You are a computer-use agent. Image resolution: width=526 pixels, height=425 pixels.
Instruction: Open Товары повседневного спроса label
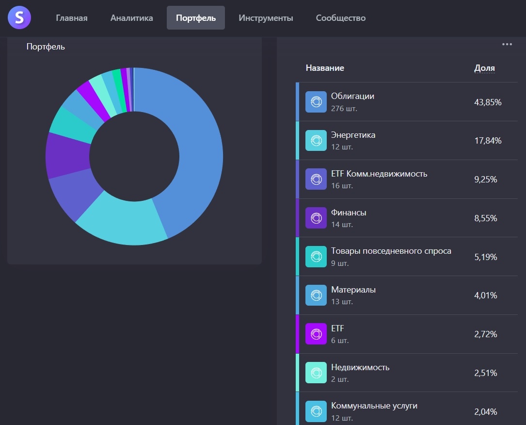(x=391, y=251)
